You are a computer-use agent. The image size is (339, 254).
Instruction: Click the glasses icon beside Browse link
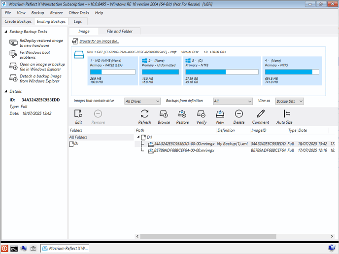(x=75, y=41)
